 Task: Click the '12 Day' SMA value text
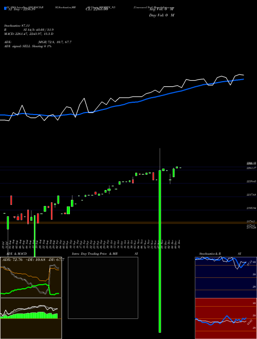(21, 10)
